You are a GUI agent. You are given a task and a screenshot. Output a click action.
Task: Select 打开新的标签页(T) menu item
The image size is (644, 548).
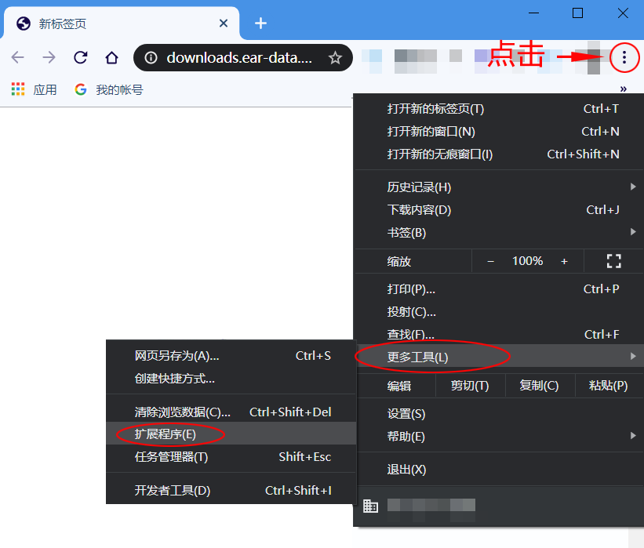[x=499, y=109]
